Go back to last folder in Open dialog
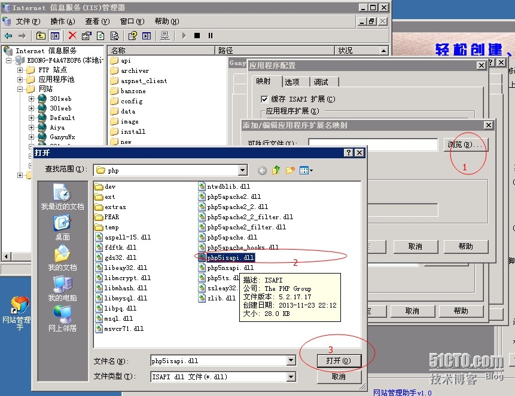 pyautogui.click(x=262, y=170)
